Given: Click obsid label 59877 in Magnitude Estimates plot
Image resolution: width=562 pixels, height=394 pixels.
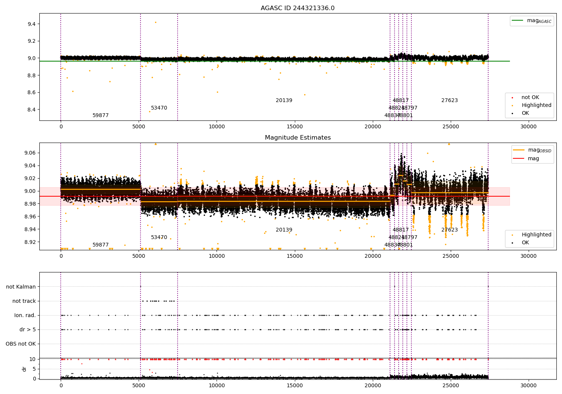Looking at the screenshot, I should click(x=100, y=245).
